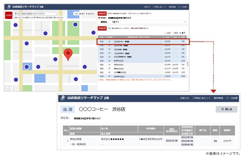This screenshot has width=244, height=158.
Task: Click the map zoom-out minus button
Action: (x=12, y=88)
